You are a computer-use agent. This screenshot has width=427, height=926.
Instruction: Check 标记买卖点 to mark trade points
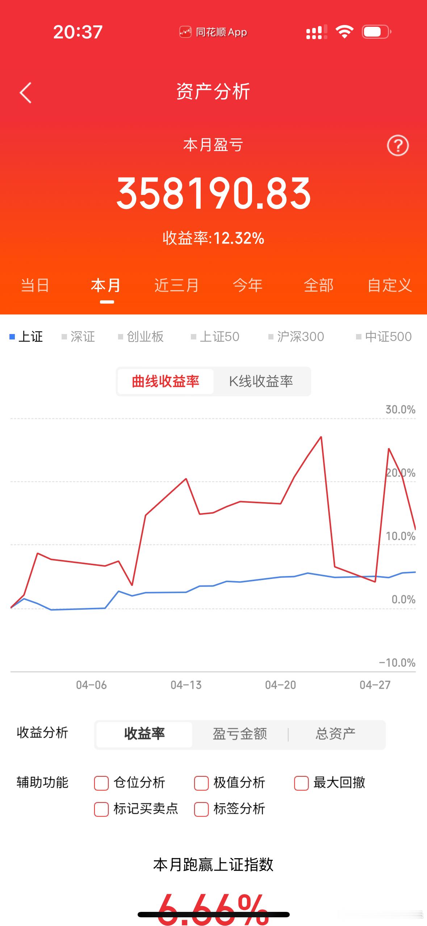101,809
